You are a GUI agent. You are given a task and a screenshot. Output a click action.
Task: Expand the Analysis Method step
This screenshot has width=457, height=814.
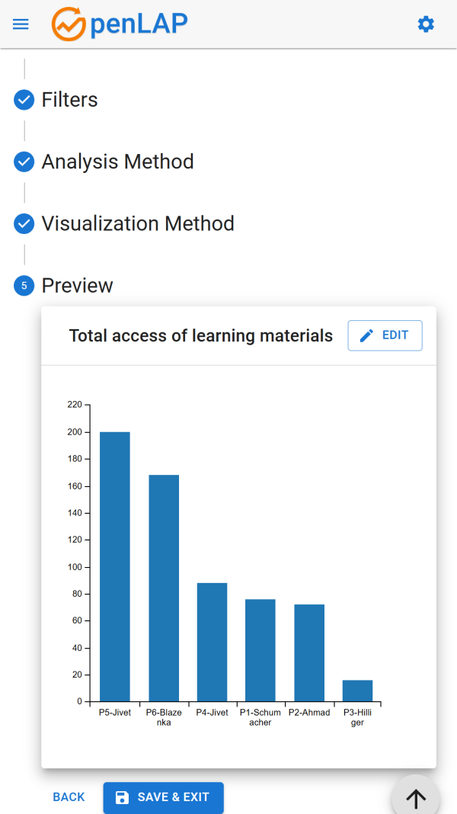117,162
